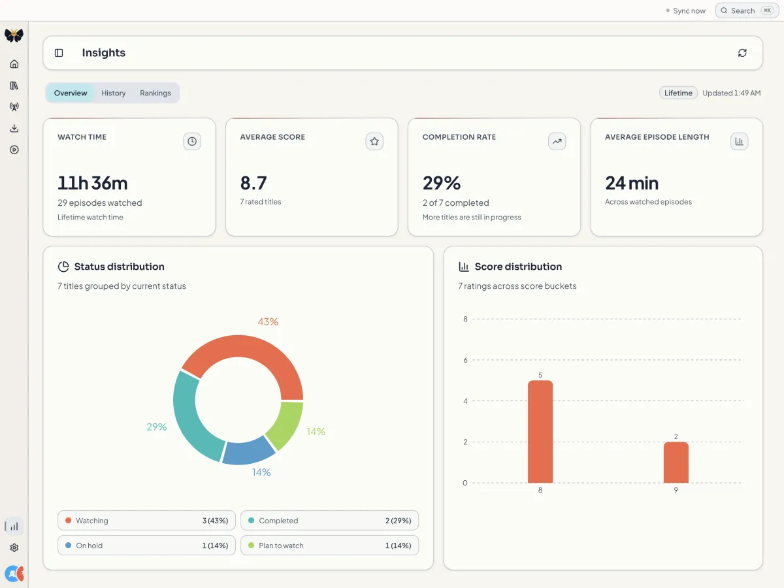
Task: Click the 8.7 average score value
Action: point(253,183)
